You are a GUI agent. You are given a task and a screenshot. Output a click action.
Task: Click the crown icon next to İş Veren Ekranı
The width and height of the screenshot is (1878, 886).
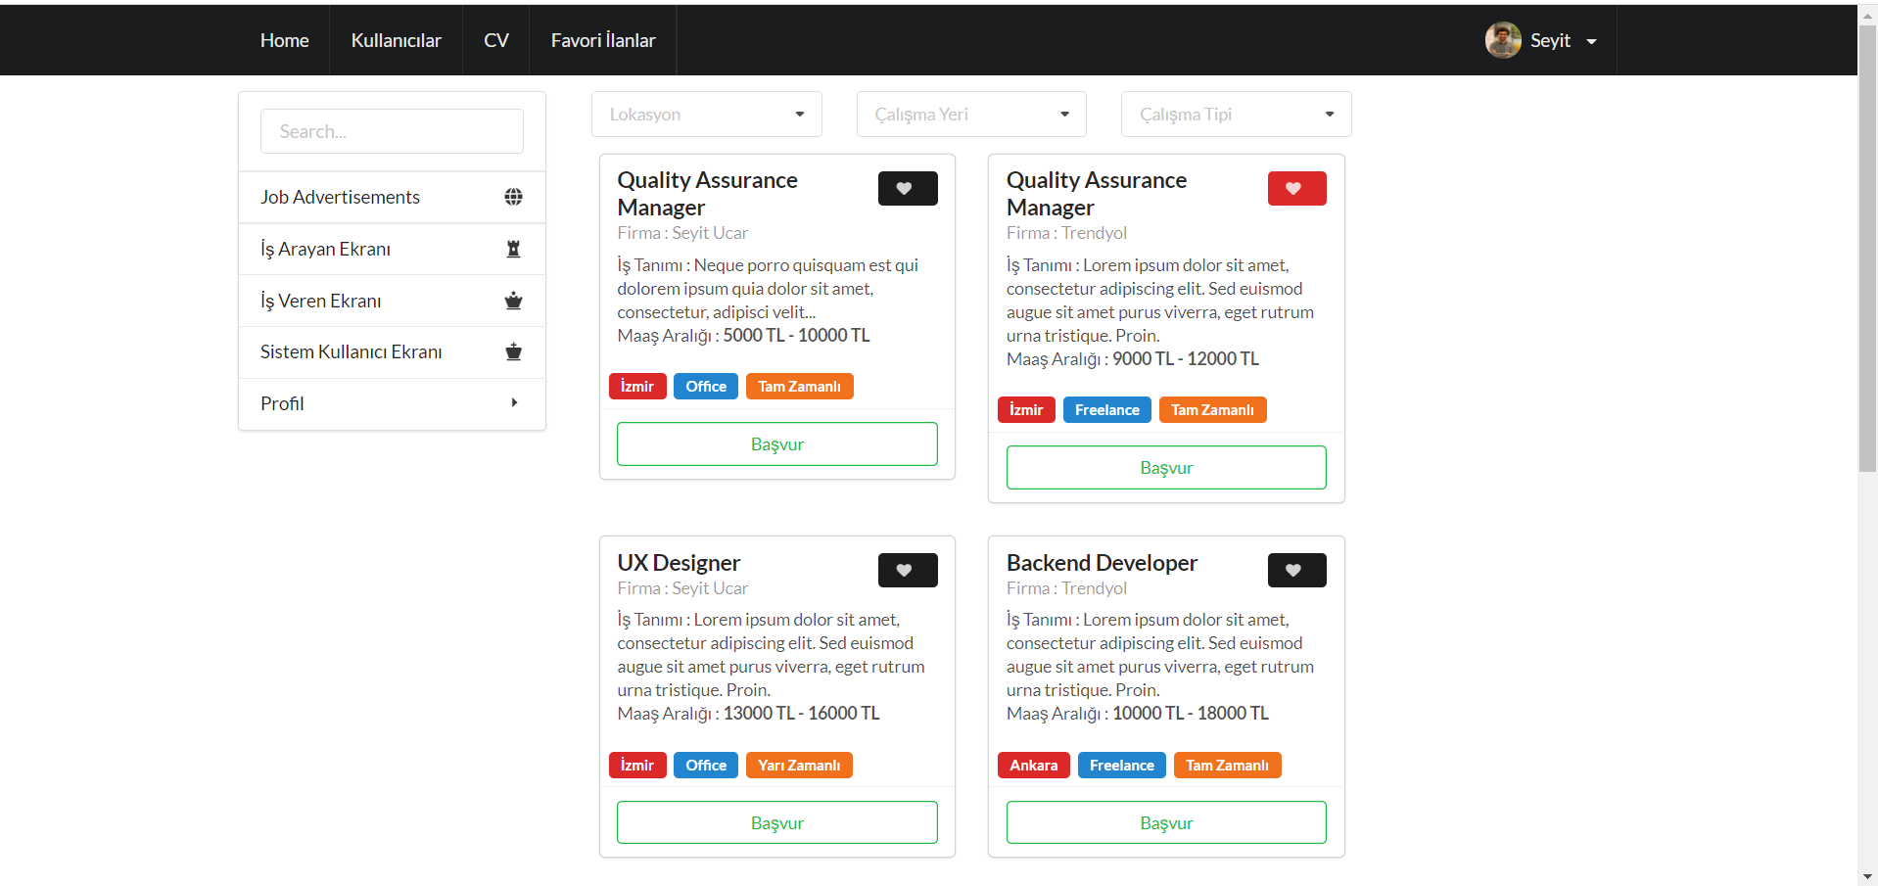513,301
